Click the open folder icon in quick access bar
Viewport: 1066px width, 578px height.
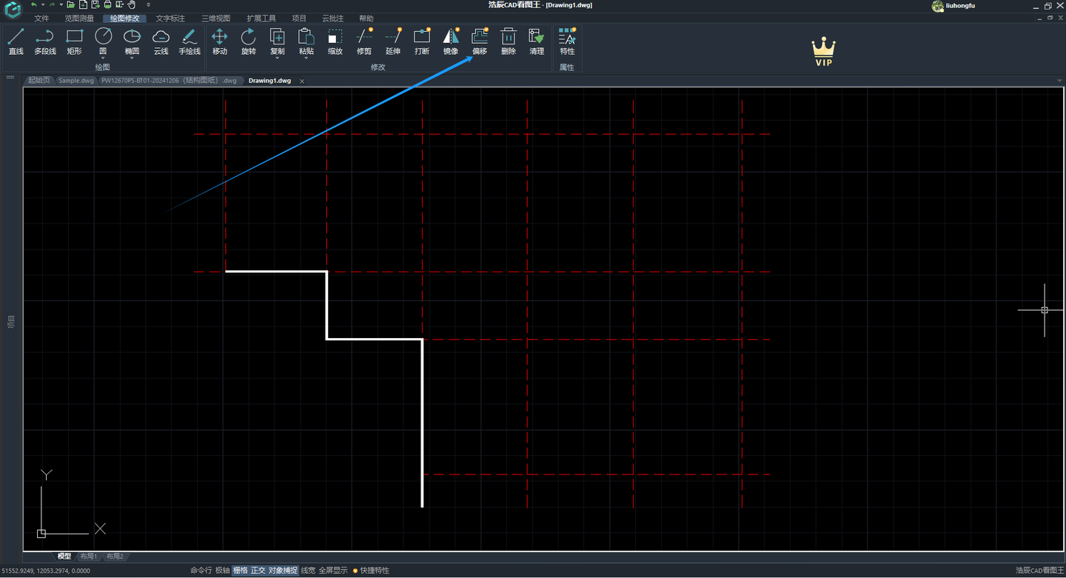(x=71, y=5)
